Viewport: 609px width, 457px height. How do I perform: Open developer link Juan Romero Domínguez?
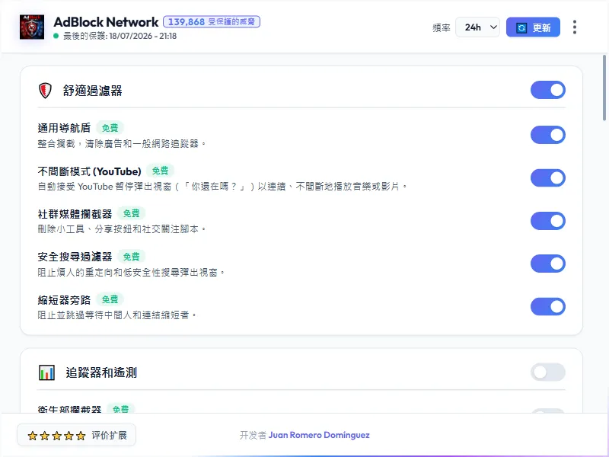319,435
